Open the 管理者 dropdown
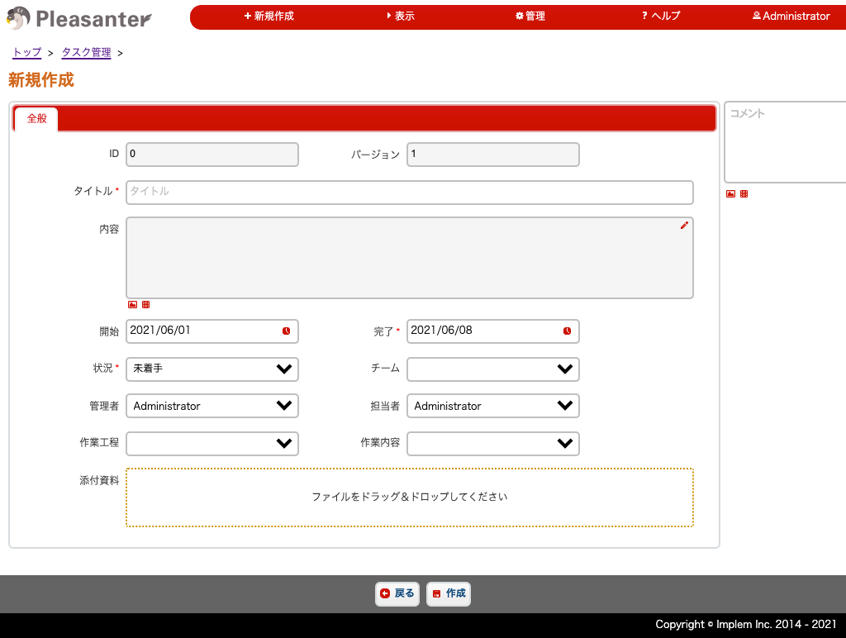This screenshot has width=846, height=638. click(212, 406)
